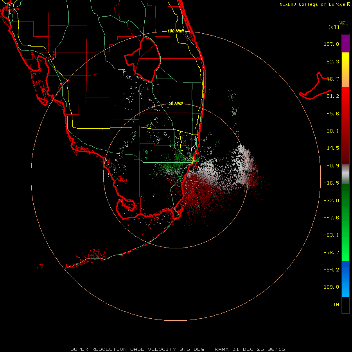Click the -78.7 legend value

[x=331, y=253]
